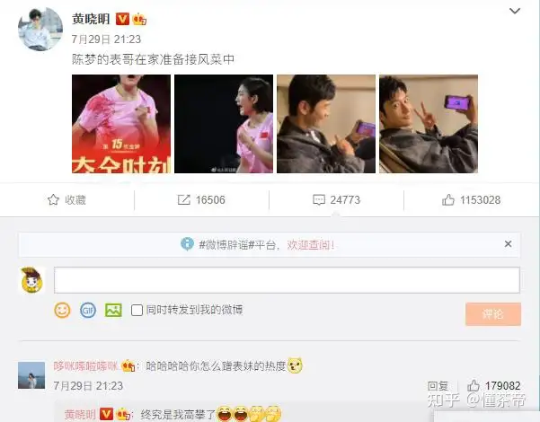Attach a picture with the green image icon
The width and height of the screenshot is (540, 422).
(113, 310)
